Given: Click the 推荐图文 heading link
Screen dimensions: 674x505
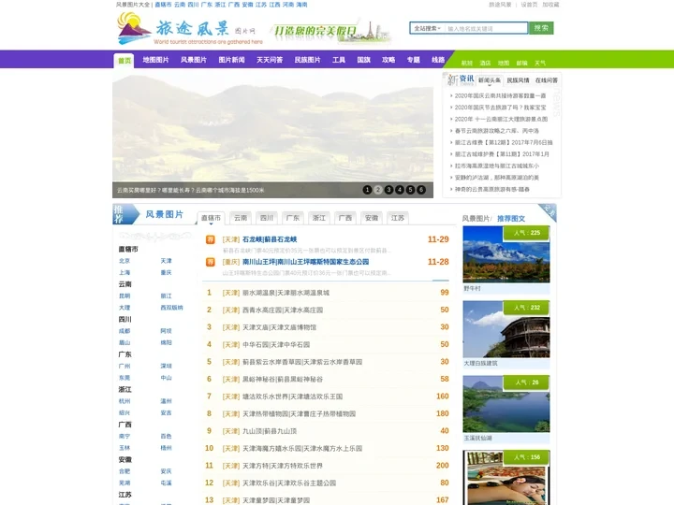Looking at the screenshot, I should 511,219.
